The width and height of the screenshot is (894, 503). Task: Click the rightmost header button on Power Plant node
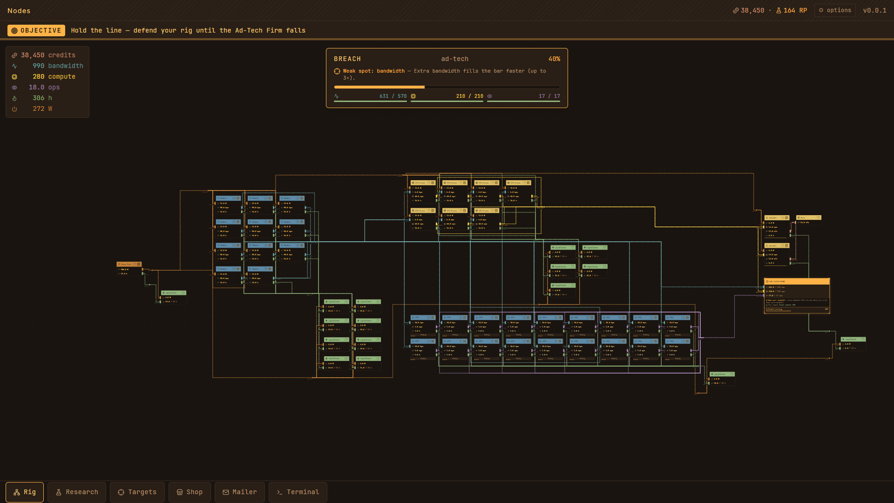point(138,264)
